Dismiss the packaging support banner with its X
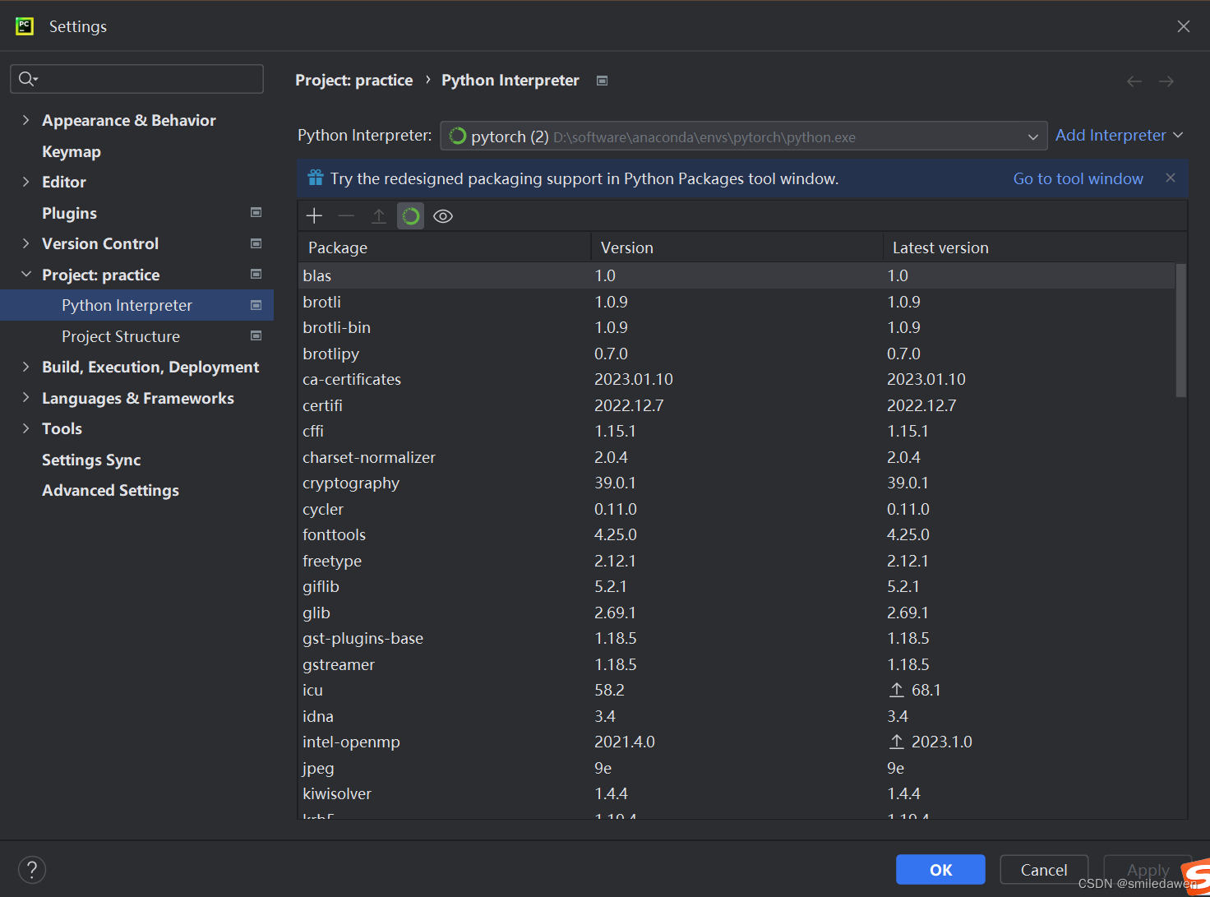1210x897 pixels. (1171, 178)
